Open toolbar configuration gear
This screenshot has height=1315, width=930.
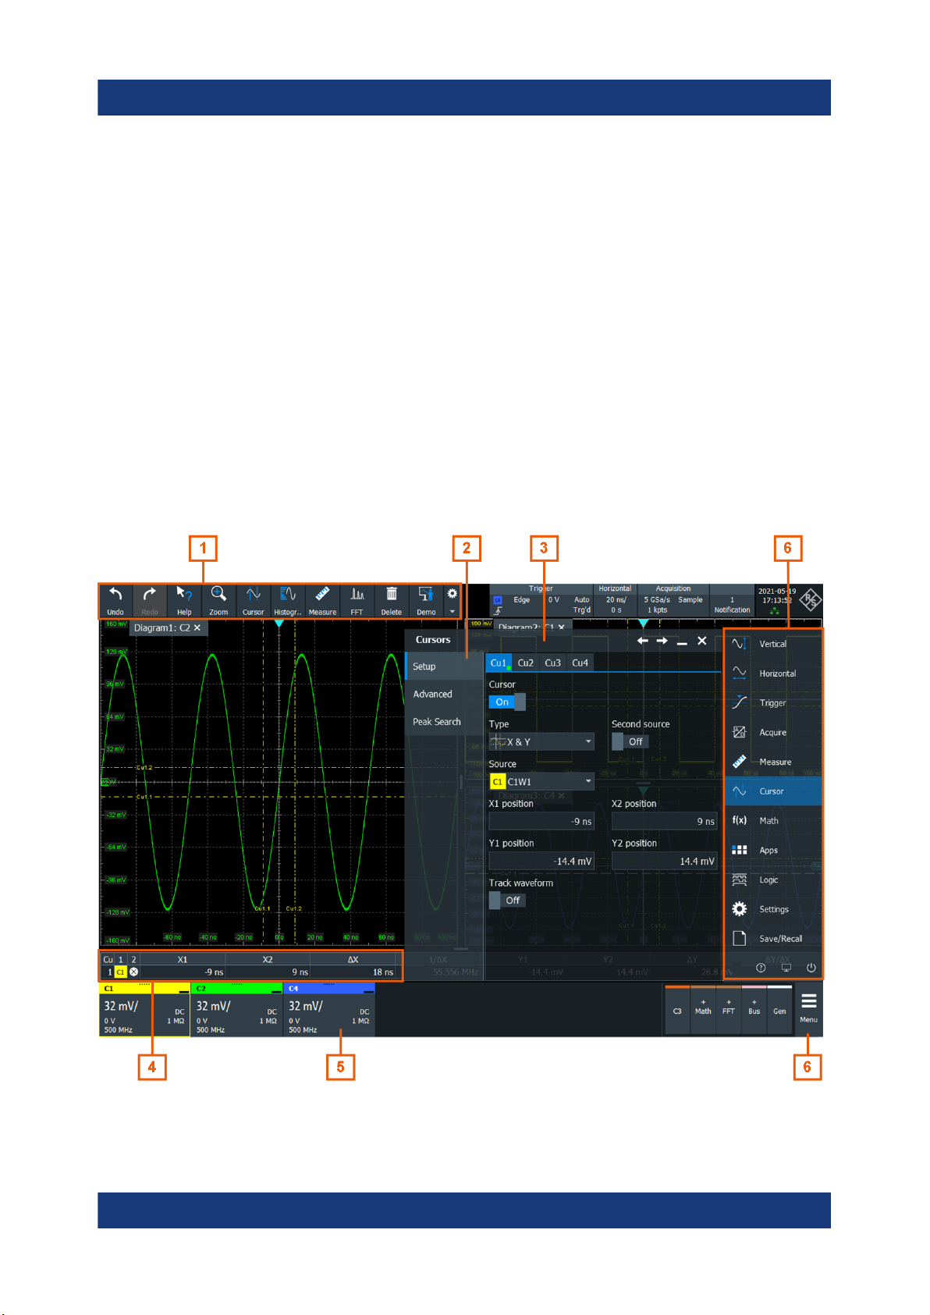452,594
